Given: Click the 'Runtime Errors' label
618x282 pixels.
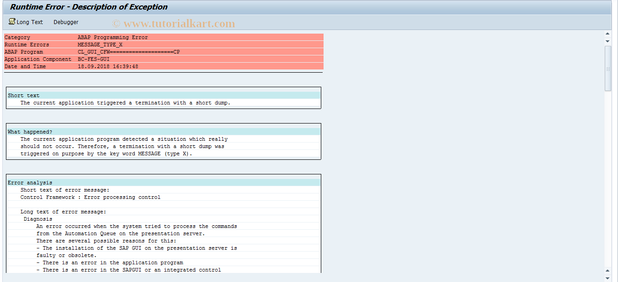Looking at the screenshot, I should [x=27, y=45].
